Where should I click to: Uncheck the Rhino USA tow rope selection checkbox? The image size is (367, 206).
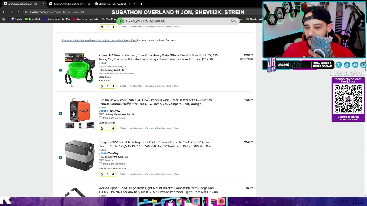(x=60, y=70)
